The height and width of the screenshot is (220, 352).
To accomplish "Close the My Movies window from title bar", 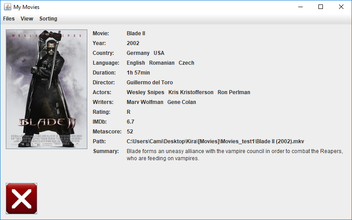I will tap(341, 7).
